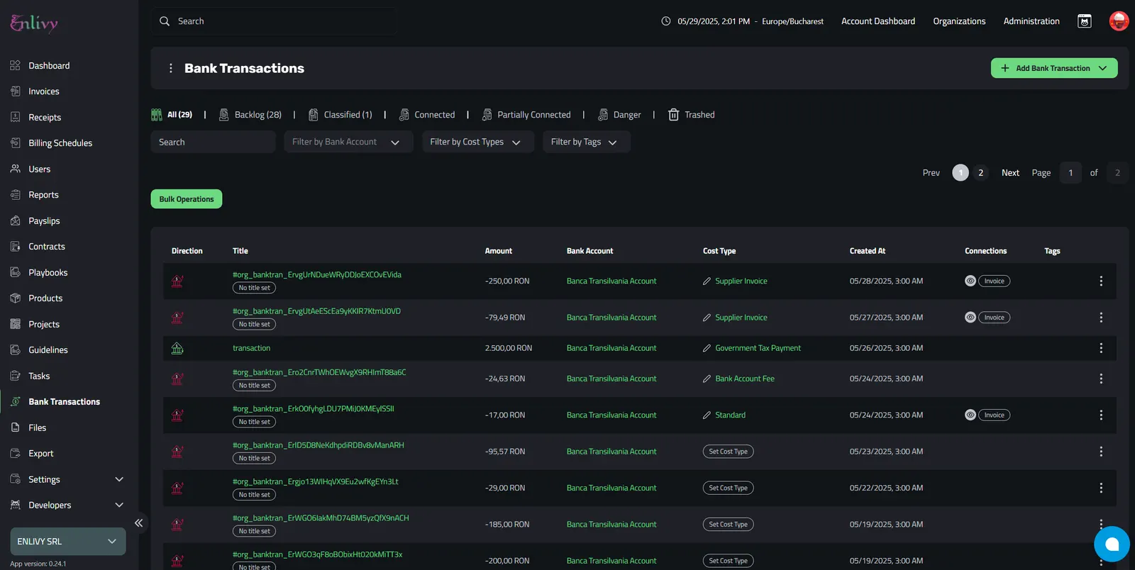Screen dimensions: 1135x570
Task: Open the Bank Transactions header kebab menu
Action: (170, 68)
